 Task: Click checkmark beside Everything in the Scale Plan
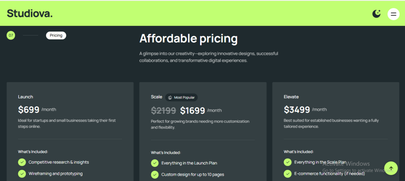point(287,162)
